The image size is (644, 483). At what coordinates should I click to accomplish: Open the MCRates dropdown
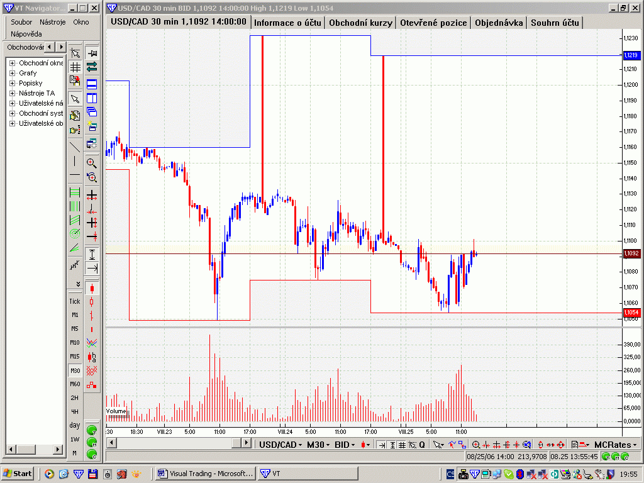616,445
